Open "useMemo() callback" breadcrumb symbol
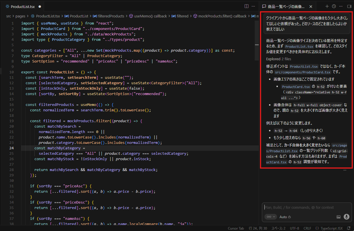Image resolution: width=354 pixels, height=231 pixels. (148, 16)
